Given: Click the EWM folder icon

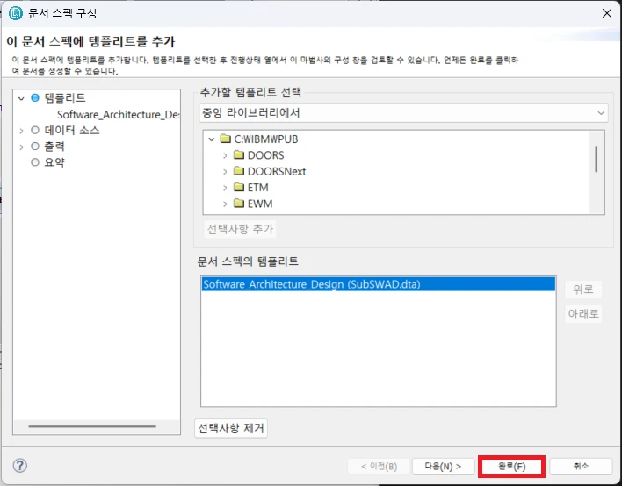Looking at the screenshot, I should pos(239,204).
